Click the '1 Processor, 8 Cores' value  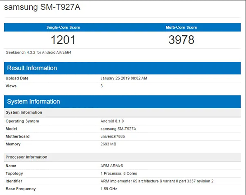(x=119, y=174)
